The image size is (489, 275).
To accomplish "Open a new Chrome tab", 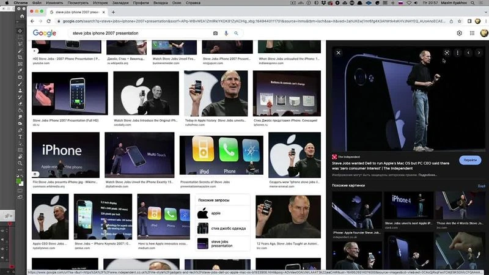I will (x=113, y=12).
